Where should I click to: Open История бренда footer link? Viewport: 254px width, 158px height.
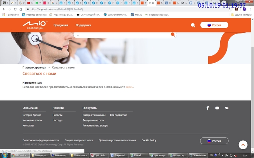coord(32,115)
